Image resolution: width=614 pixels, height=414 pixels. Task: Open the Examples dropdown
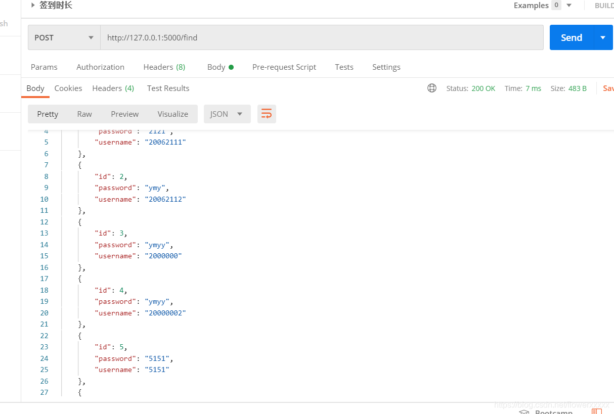point(569,5)
